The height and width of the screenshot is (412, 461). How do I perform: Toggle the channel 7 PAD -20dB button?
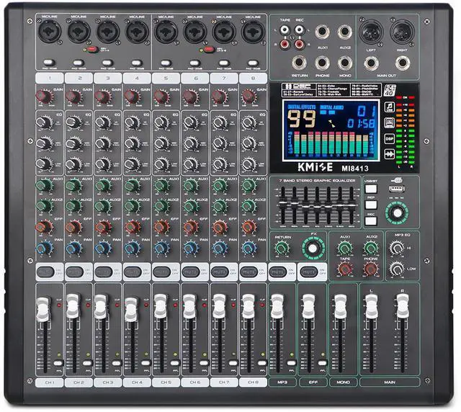(224, 63)
